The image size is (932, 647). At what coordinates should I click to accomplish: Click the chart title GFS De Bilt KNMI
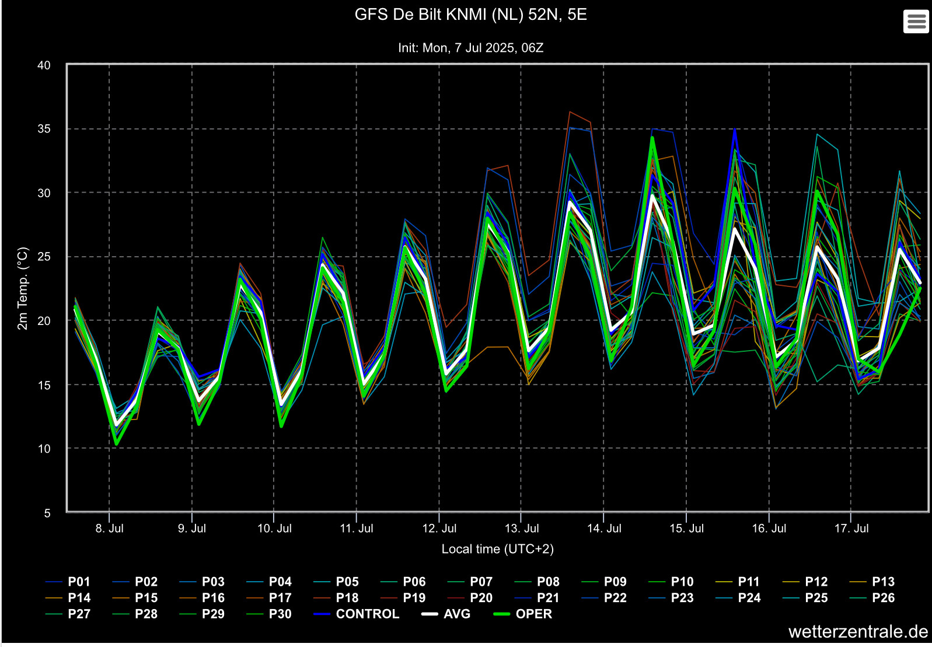[470, 15]
